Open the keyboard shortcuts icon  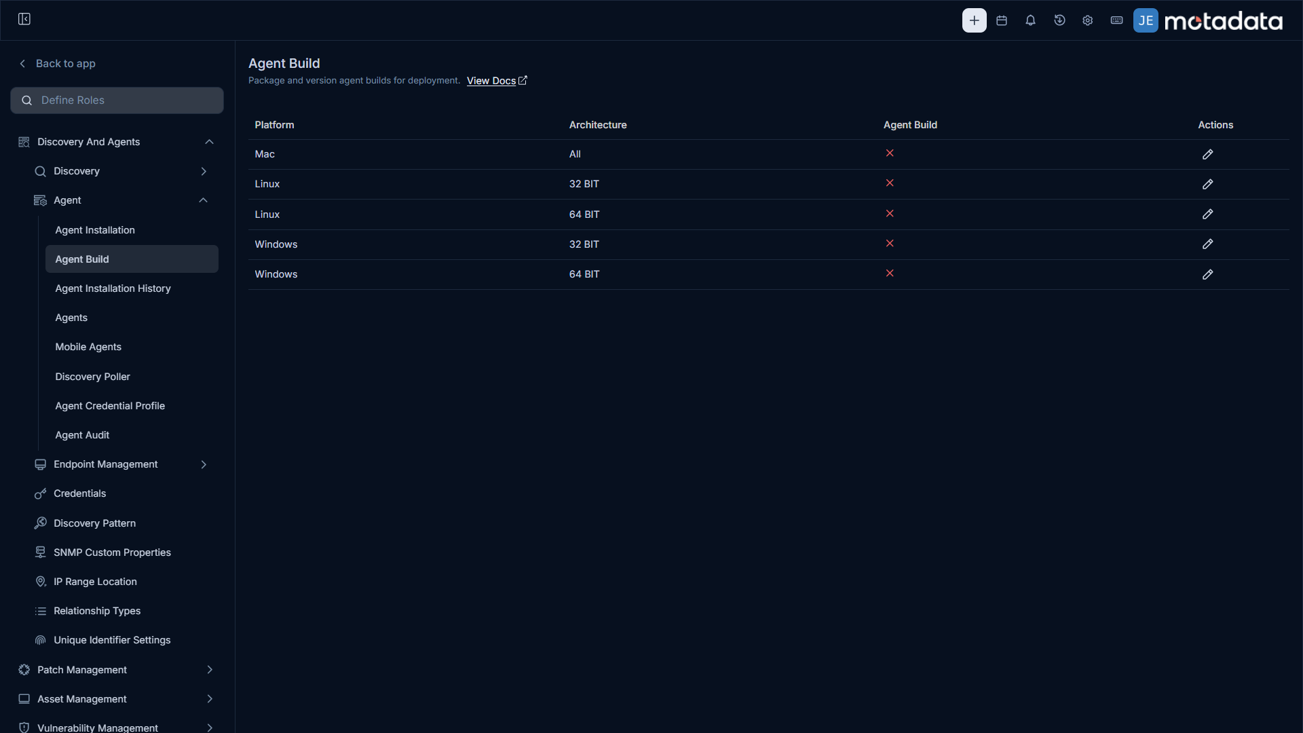click(x=1116, y=20)
